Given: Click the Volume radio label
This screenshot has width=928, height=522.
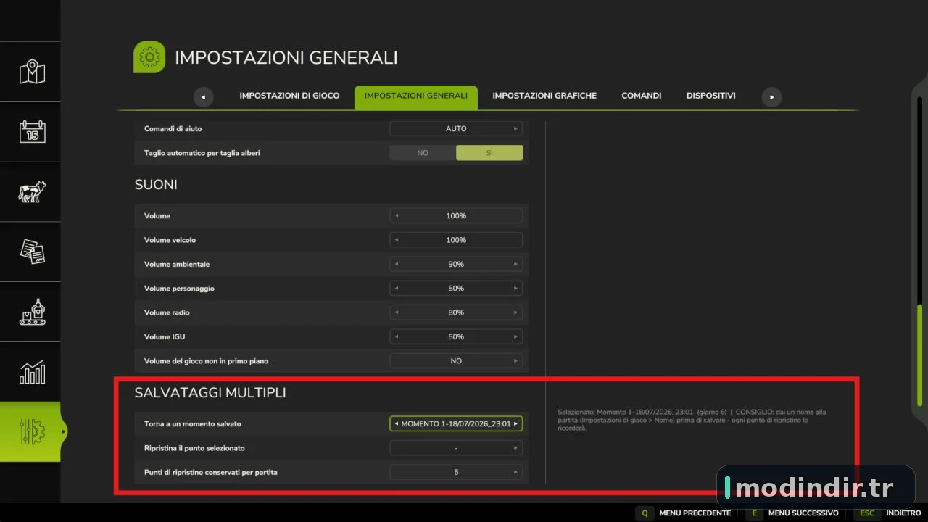Looking at the screenshot, I should click(x=166, y=312).
